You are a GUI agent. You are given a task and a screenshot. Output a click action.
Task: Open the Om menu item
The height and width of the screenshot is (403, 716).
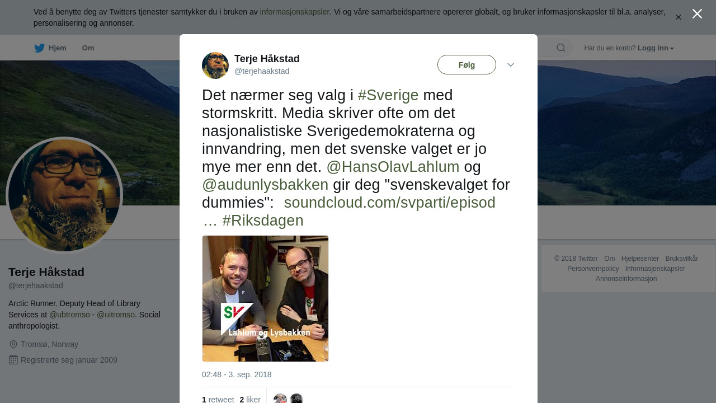[88, 48]
